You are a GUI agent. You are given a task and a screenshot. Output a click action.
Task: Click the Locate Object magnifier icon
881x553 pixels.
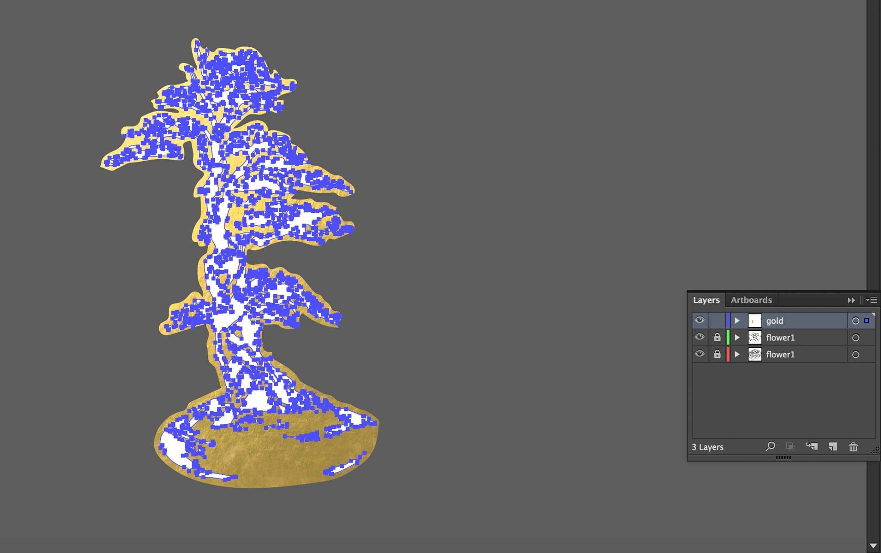click(770, 446)
